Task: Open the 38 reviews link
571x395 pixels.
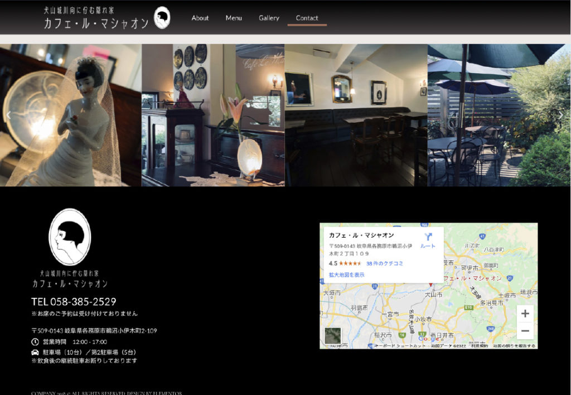Action: (385, 263)
